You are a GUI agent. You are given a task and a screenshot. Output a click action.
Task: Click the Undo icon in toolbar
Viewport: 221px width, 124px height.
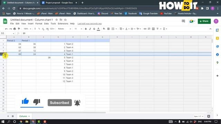[6, 29]
